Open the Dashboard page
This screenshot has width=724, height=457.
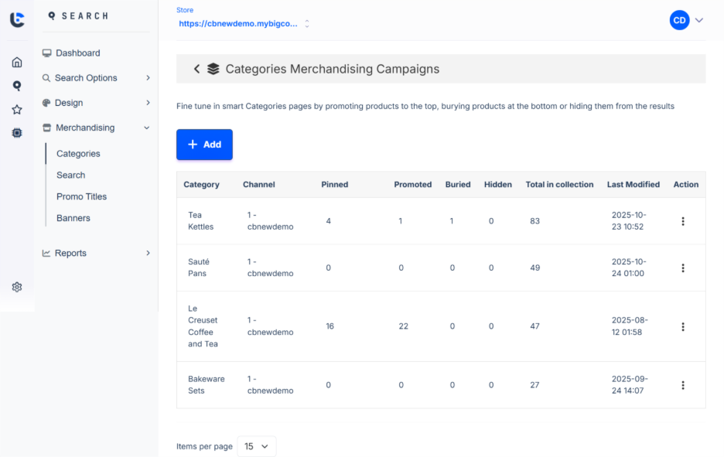point(77,53)
